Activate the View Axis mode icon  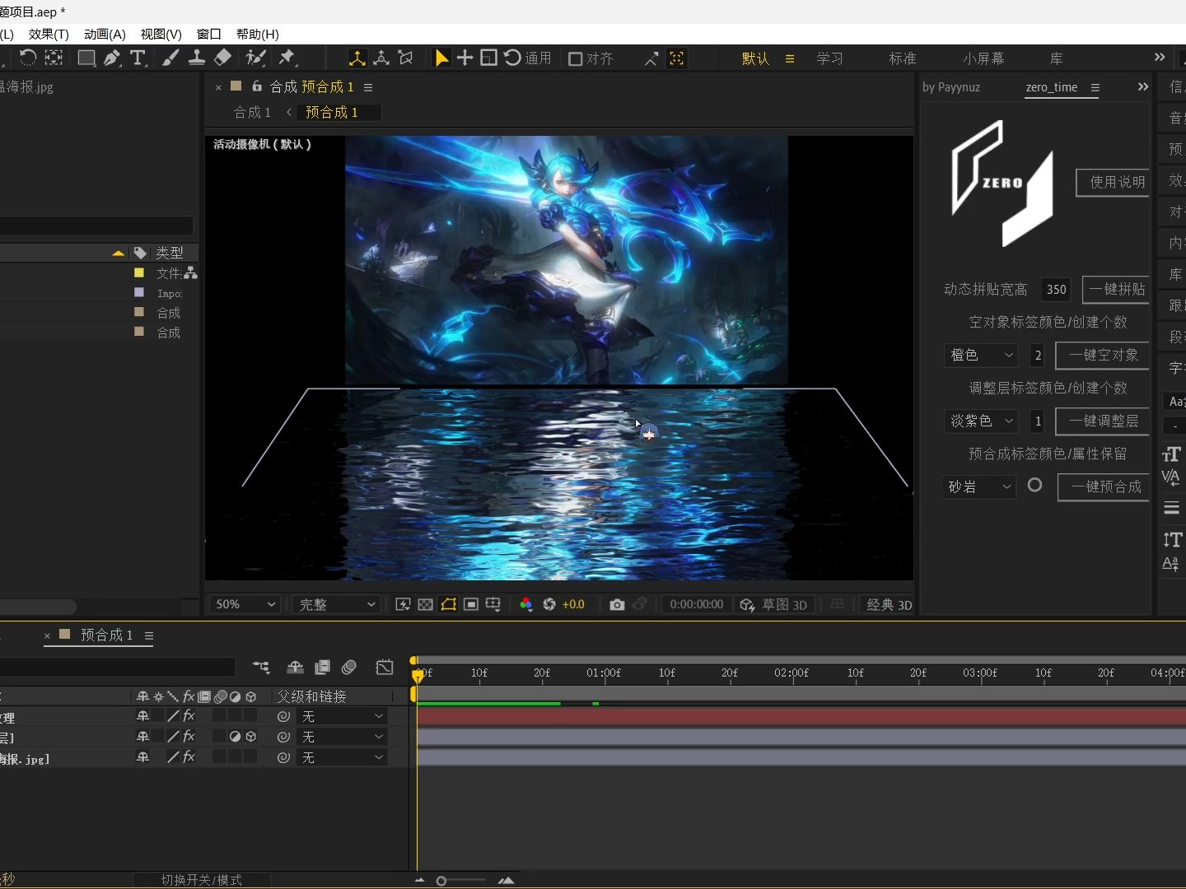coord(405,58)
